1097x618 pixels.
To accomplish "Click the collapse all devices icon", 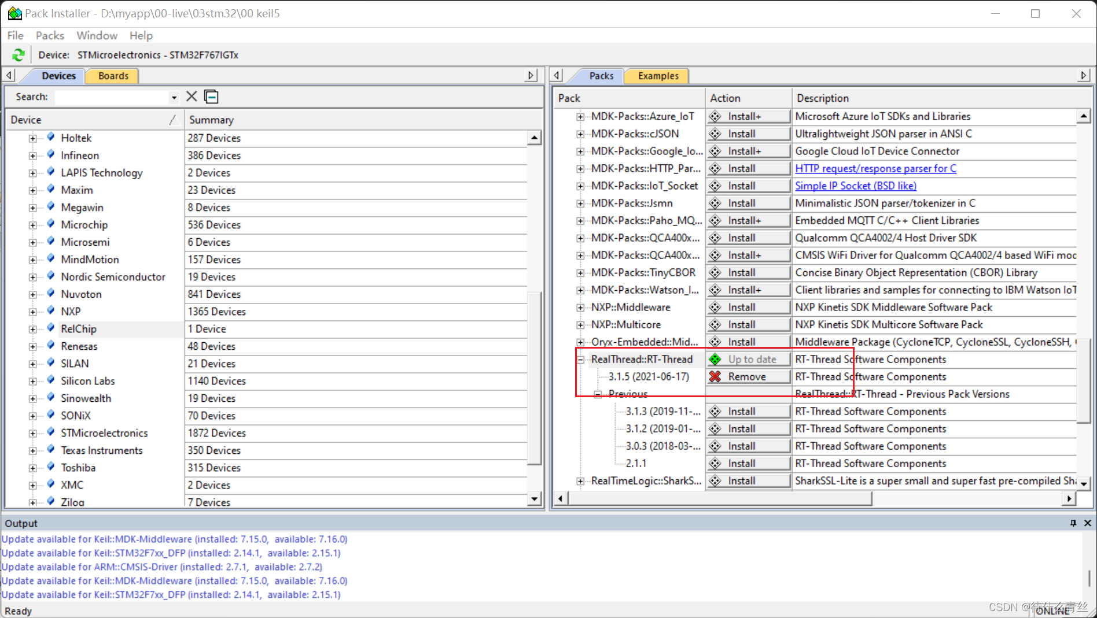I will pyautogui.click(x=212, y=97).
